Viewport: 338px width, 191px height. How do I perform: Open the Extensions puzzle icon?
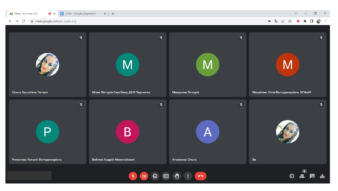point(305,21)
